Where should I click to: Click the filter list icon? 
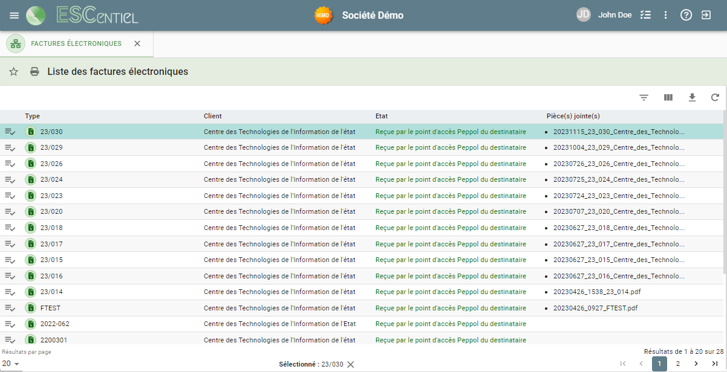pos(644,97)
